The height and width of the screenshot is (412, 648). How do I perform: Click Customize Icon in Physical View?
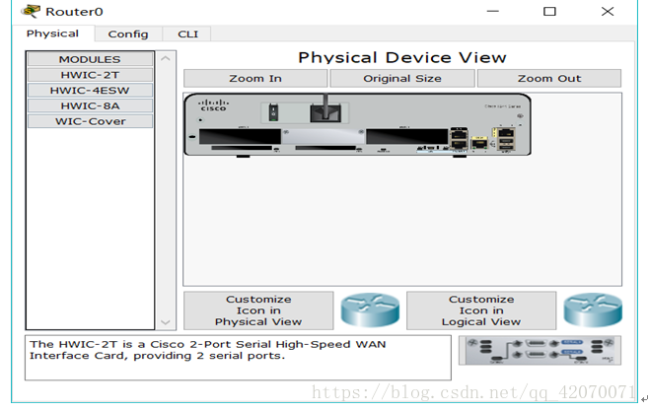click(258, 310)
